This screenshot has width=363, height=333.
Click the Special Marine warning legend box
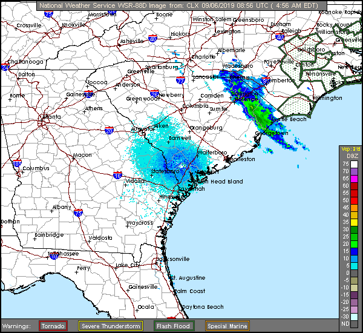click(227, 326)
